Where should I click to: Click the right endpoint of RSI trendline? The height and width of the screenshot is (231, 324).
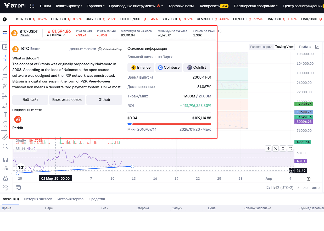coord(132,166)
